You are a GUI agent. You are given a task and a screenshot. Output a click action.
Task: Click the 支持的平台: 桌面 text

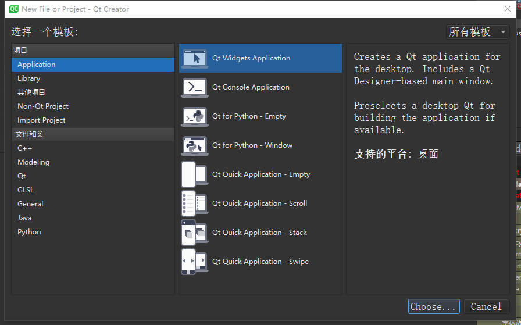click(397, 154)
